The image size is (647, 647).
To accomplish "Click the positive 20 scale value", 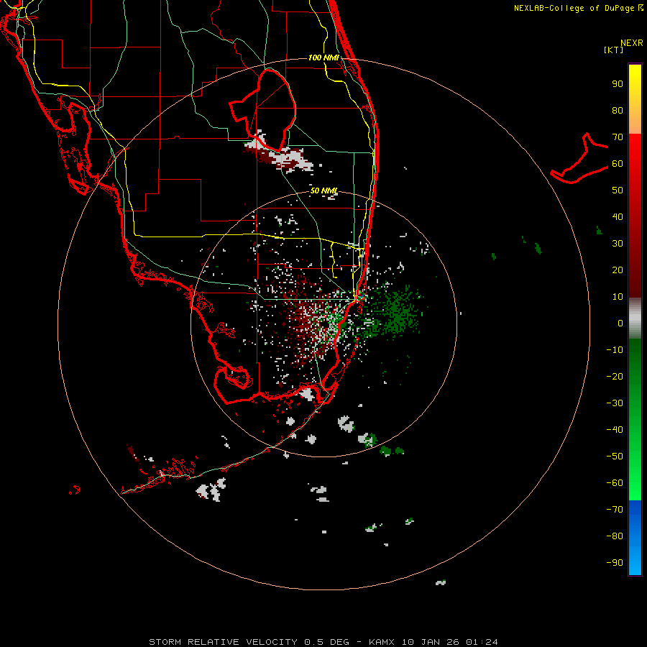I will point(618,270).
